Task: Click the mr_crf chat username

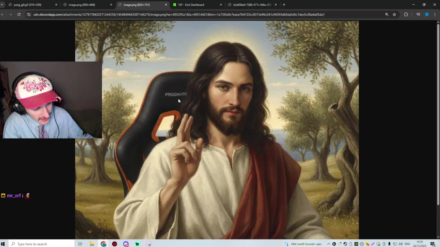Action: 14,196
